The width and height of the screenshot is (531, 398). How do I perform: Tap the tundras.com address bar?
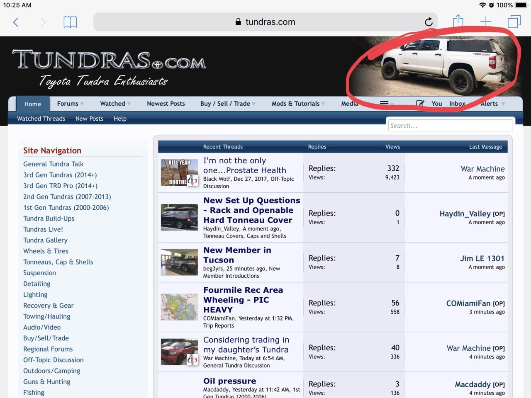click(x=265, y=22)
